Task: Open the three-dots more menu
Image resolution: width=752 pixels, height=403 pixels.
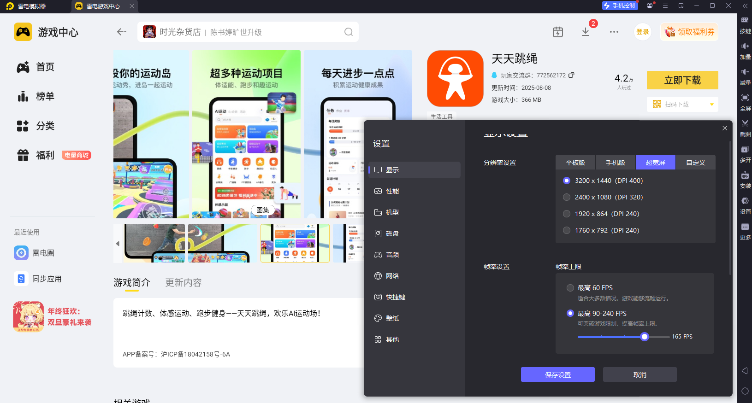Action: pos(614,32)
